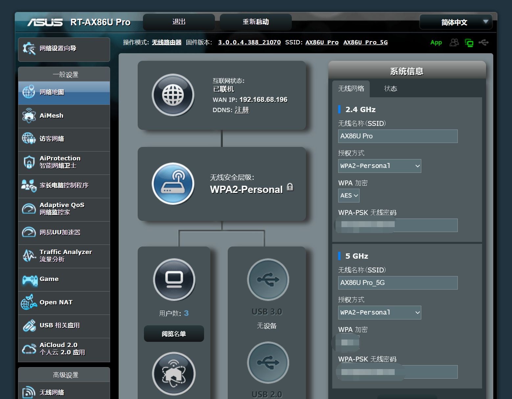This screenshot has width=512, height=399.
Task: Open the Open NAT menu item
Action: coord(64,303)
